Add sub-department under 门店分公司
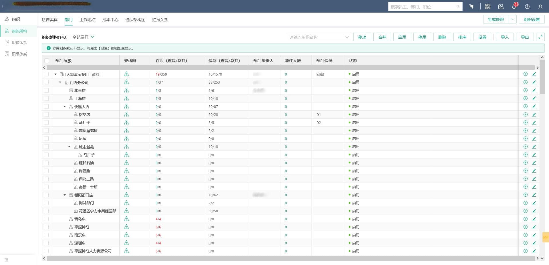Image resolution: width=549 pixels, height=265 pixels. point(526,82)
